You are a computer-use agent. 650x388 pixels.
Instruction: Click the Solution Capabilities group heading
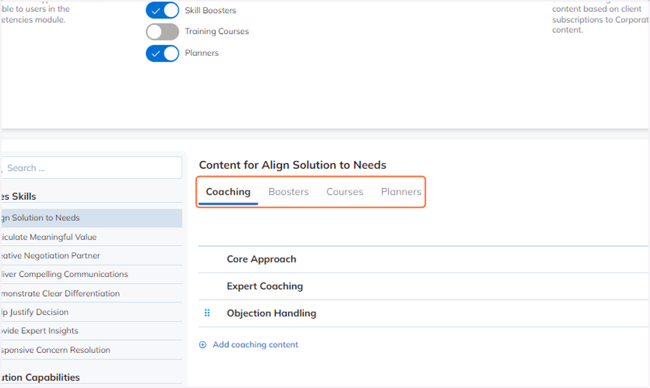pyautogui.click(x=40, y=377)
